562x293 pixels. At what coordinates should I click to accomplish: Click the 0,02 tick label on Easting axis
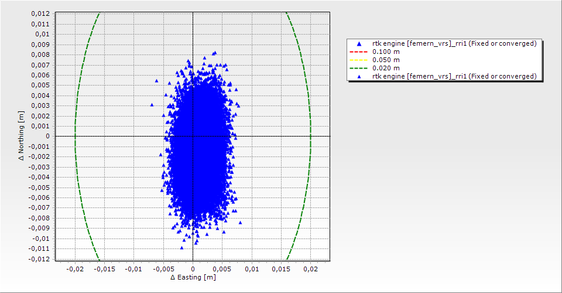[310, 268]
